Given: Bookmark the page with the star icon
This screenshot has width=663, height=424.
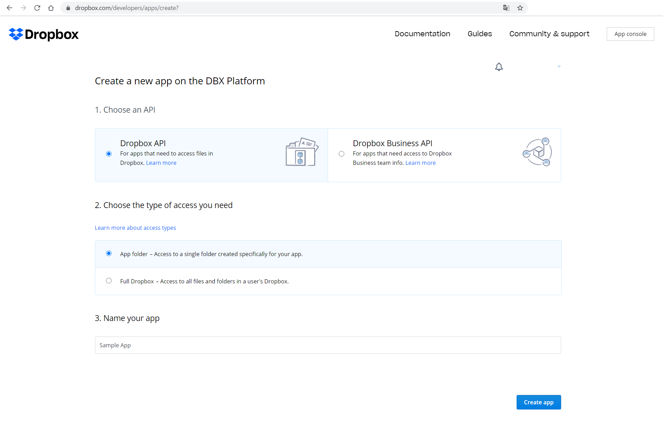Looking at the screenshot, I should [520, 8].
